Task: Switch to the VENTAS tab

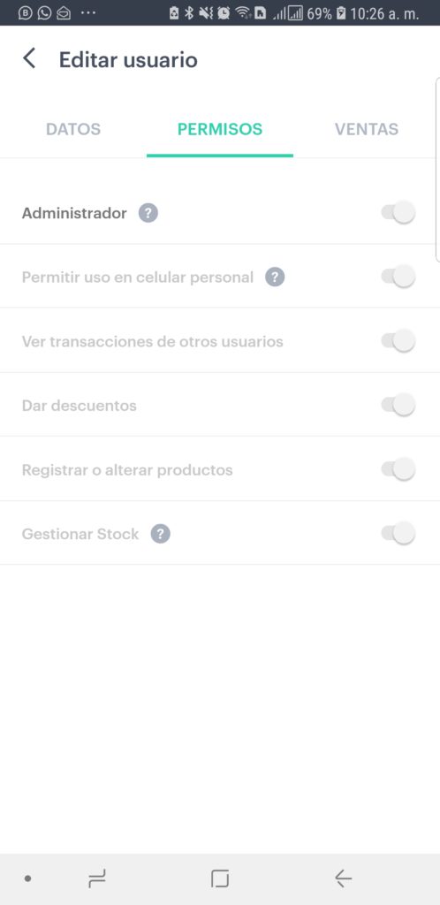Action: pyautogui.click(x=367, y=129)
